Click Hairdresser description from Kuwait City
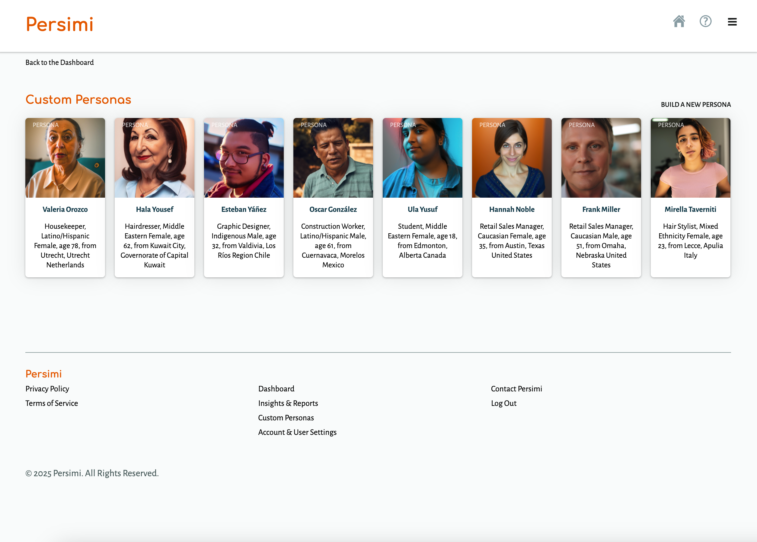 [x=155, y=245]
